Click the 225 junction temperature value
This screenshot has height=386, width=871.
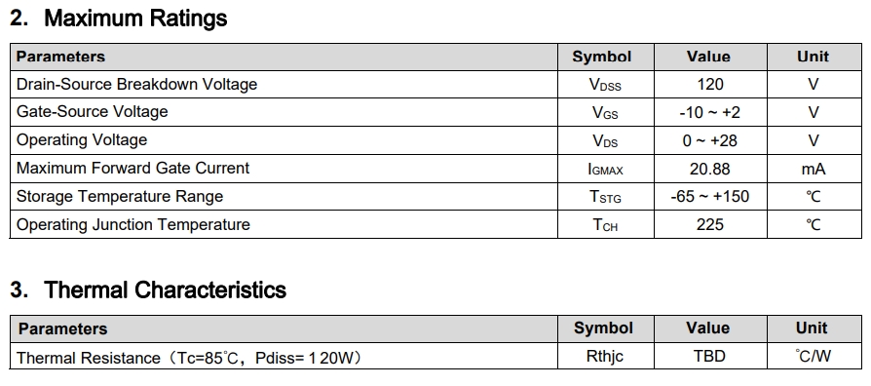(x=710, y=224)
